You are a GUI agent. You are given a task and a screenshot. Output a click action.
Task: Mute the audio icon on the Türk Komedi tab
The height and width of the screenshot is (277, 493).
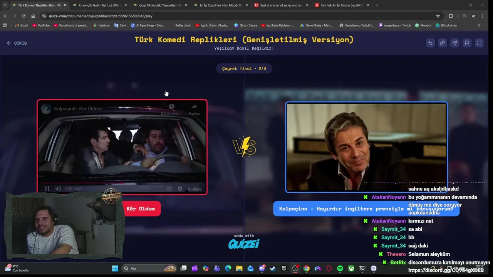pos(59,5)
